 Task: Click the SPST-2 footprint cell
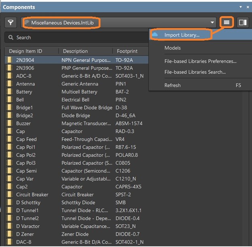(x=123, y=195)
